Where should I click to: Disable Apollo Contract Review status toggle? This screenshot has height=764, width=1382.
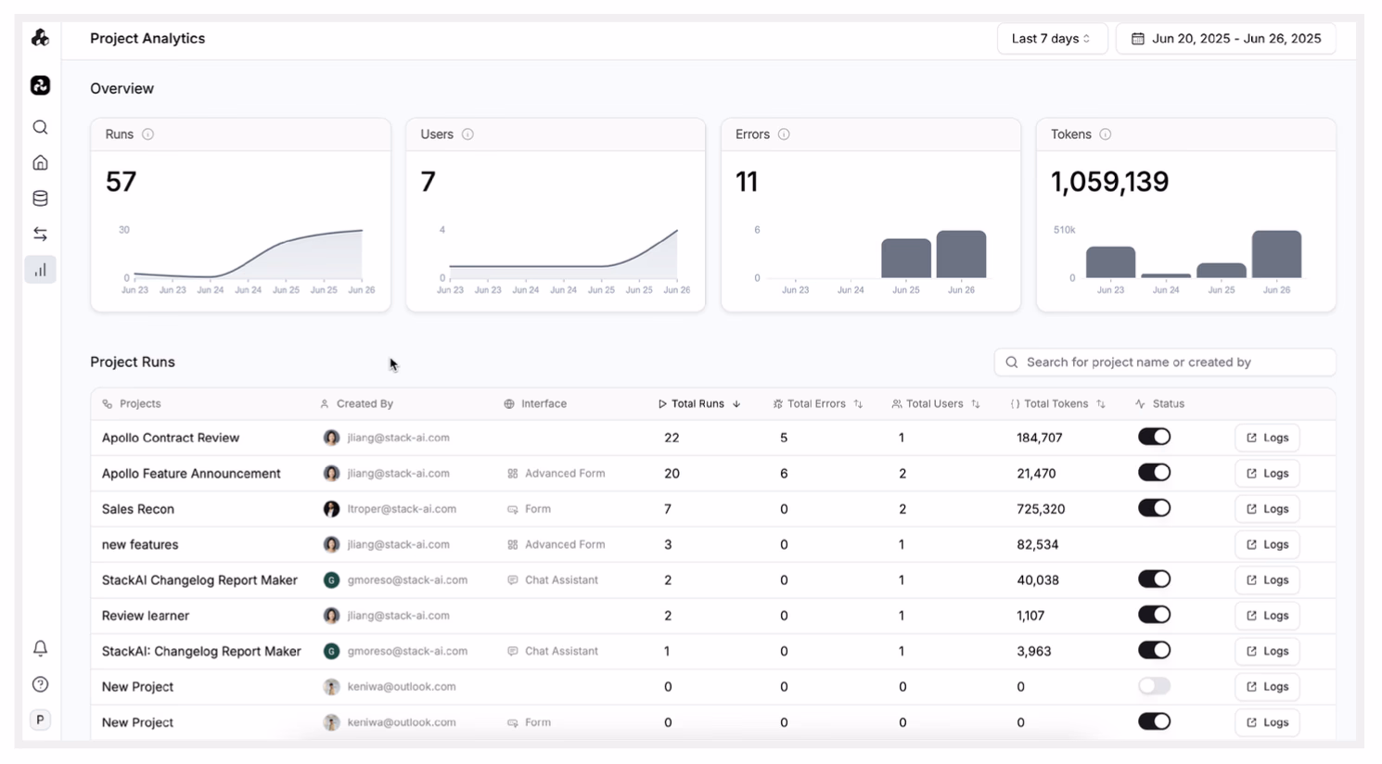pos(1154,437)
